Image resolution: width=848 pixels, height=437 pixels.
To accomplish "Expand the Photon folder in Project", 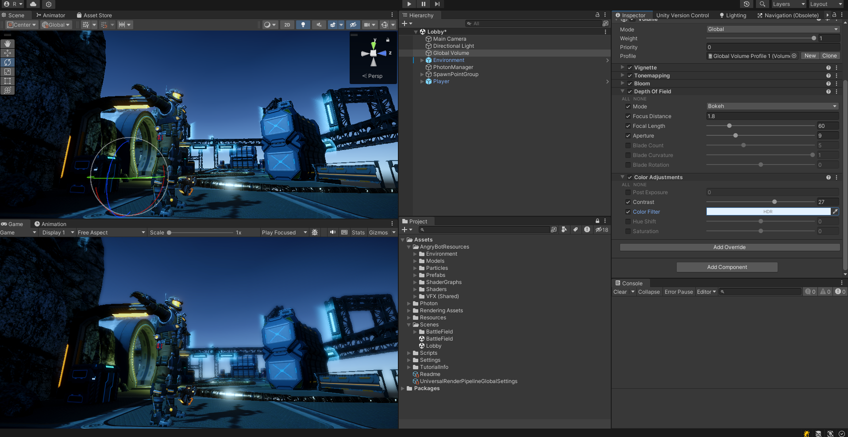I will [x=409, y=303].
